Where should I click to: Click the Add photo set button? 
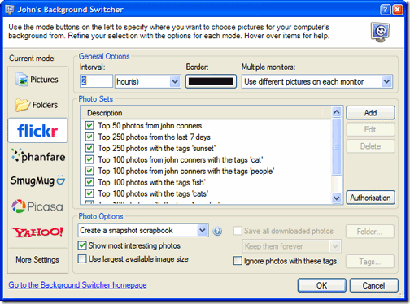pyautogui.click(x=370, y=113)
